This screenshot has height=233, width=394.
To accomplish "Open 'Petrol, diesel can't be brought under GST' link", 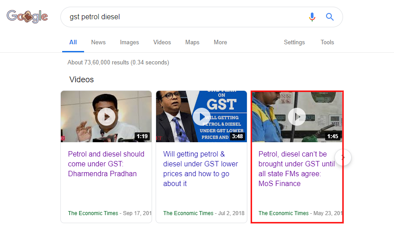I will (297, 169).
